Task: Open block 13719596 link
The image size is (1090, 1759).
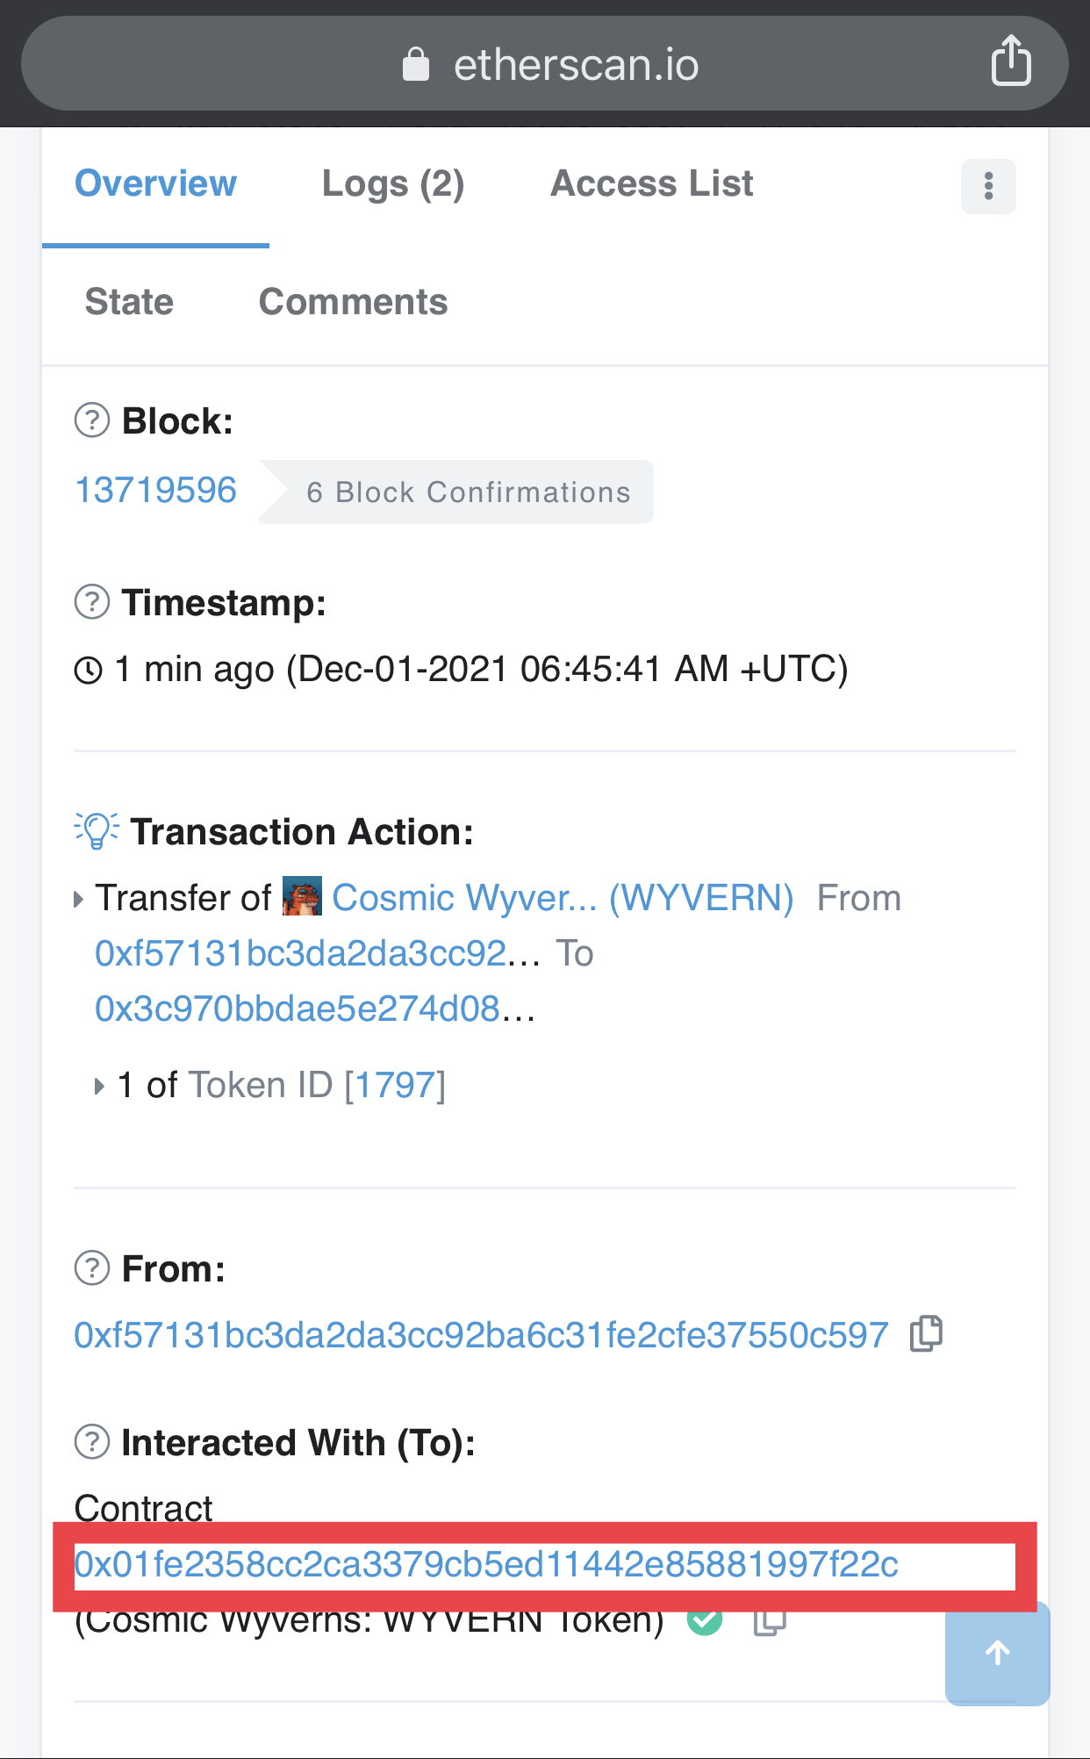Action: click(155, 490)
